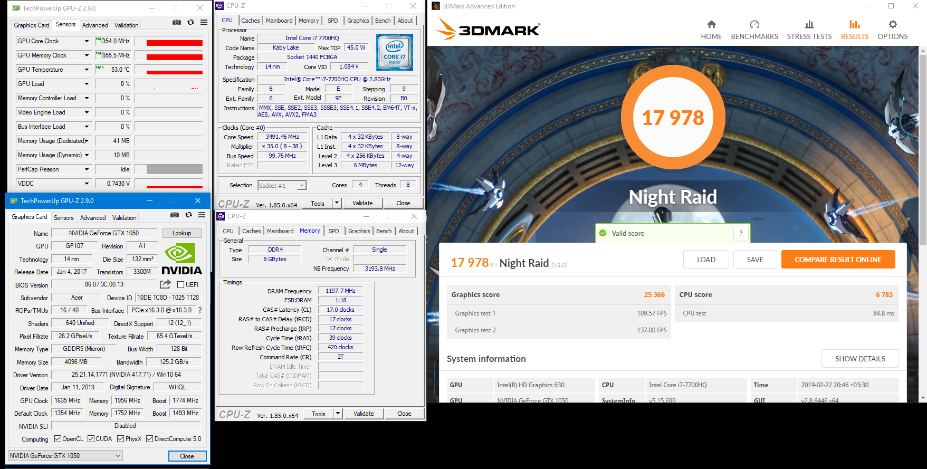Open Tools dropdown arrow in CPU-Z CPU window
The width and height of the screenshot is (927, 469).
337,203
